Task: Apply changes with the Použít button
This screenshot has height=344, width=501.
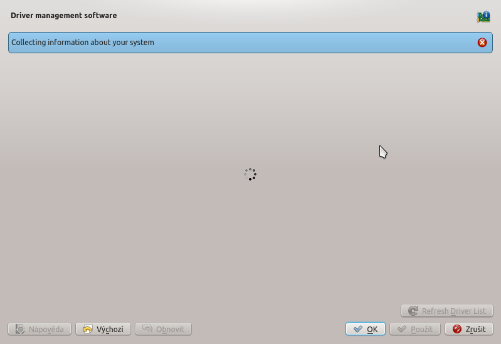Action: (415, 329)
